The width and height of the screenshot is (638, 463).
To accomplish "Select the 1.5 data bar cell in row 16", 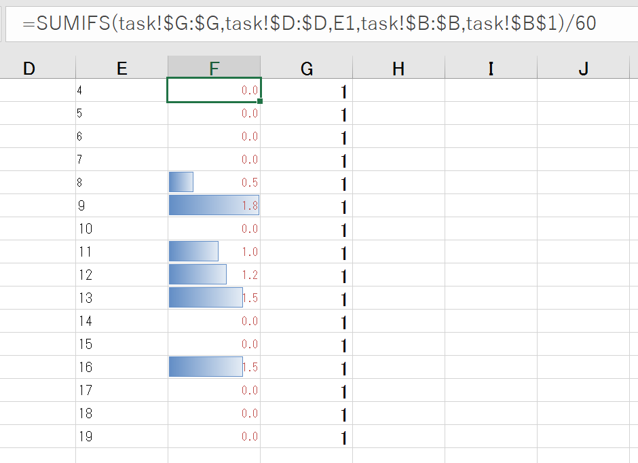I will pos(214,367).
